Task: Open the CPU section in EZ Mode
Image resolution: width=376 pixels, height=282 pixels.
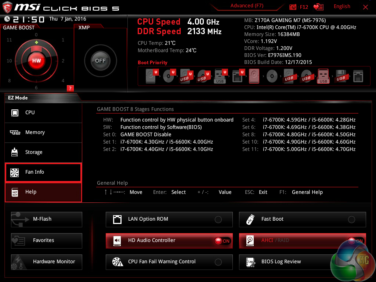Action: click(43, 113)
